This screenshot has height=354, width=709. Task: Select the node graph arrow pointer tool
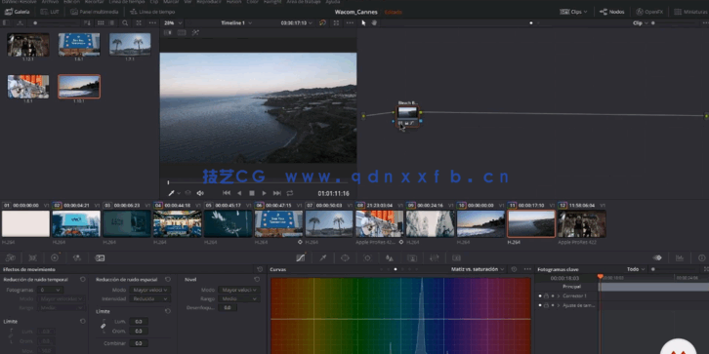pyautogui.click(x=364, y=22)
